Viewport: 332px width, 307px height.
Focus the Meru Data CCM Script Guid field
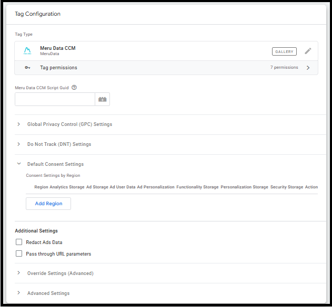[55, 99]
